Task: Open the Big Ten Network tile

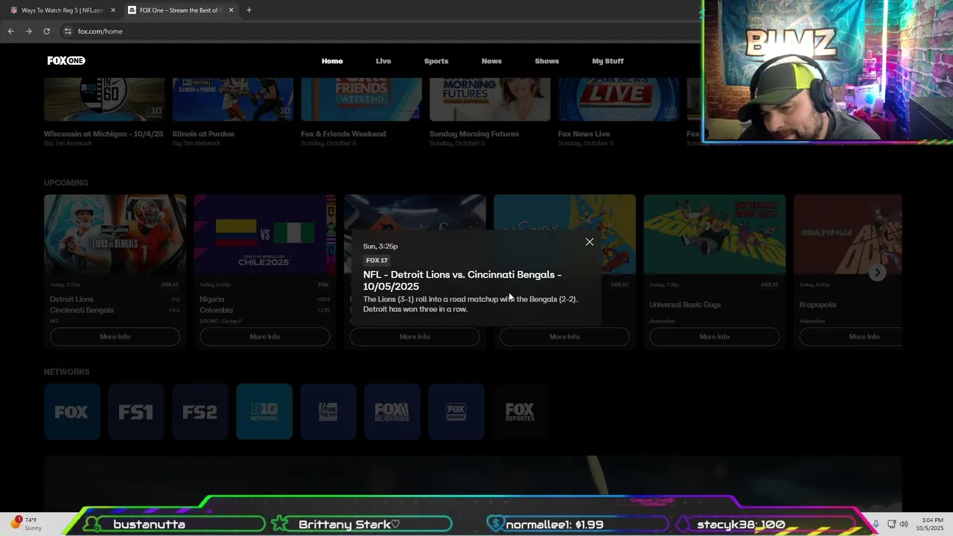Action: coord(264,412)
